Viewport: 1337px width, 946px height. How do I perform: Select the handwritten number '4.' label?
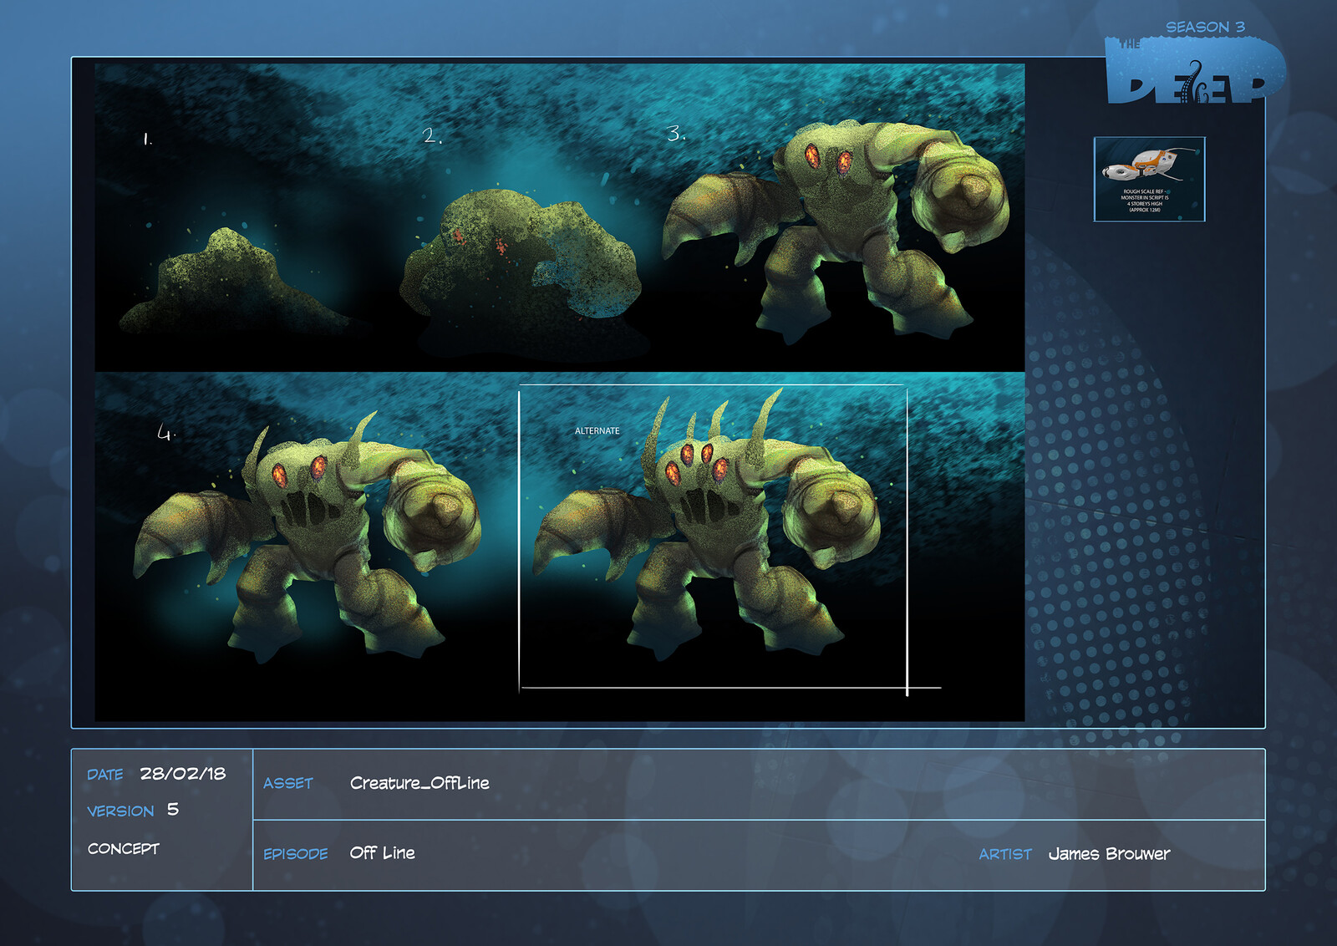click(x=166, y=432)
